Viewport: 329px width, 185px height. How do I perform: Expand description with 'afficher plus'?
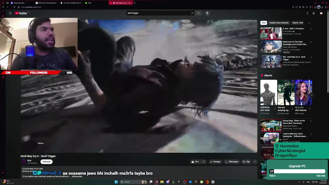pos(77,177)
